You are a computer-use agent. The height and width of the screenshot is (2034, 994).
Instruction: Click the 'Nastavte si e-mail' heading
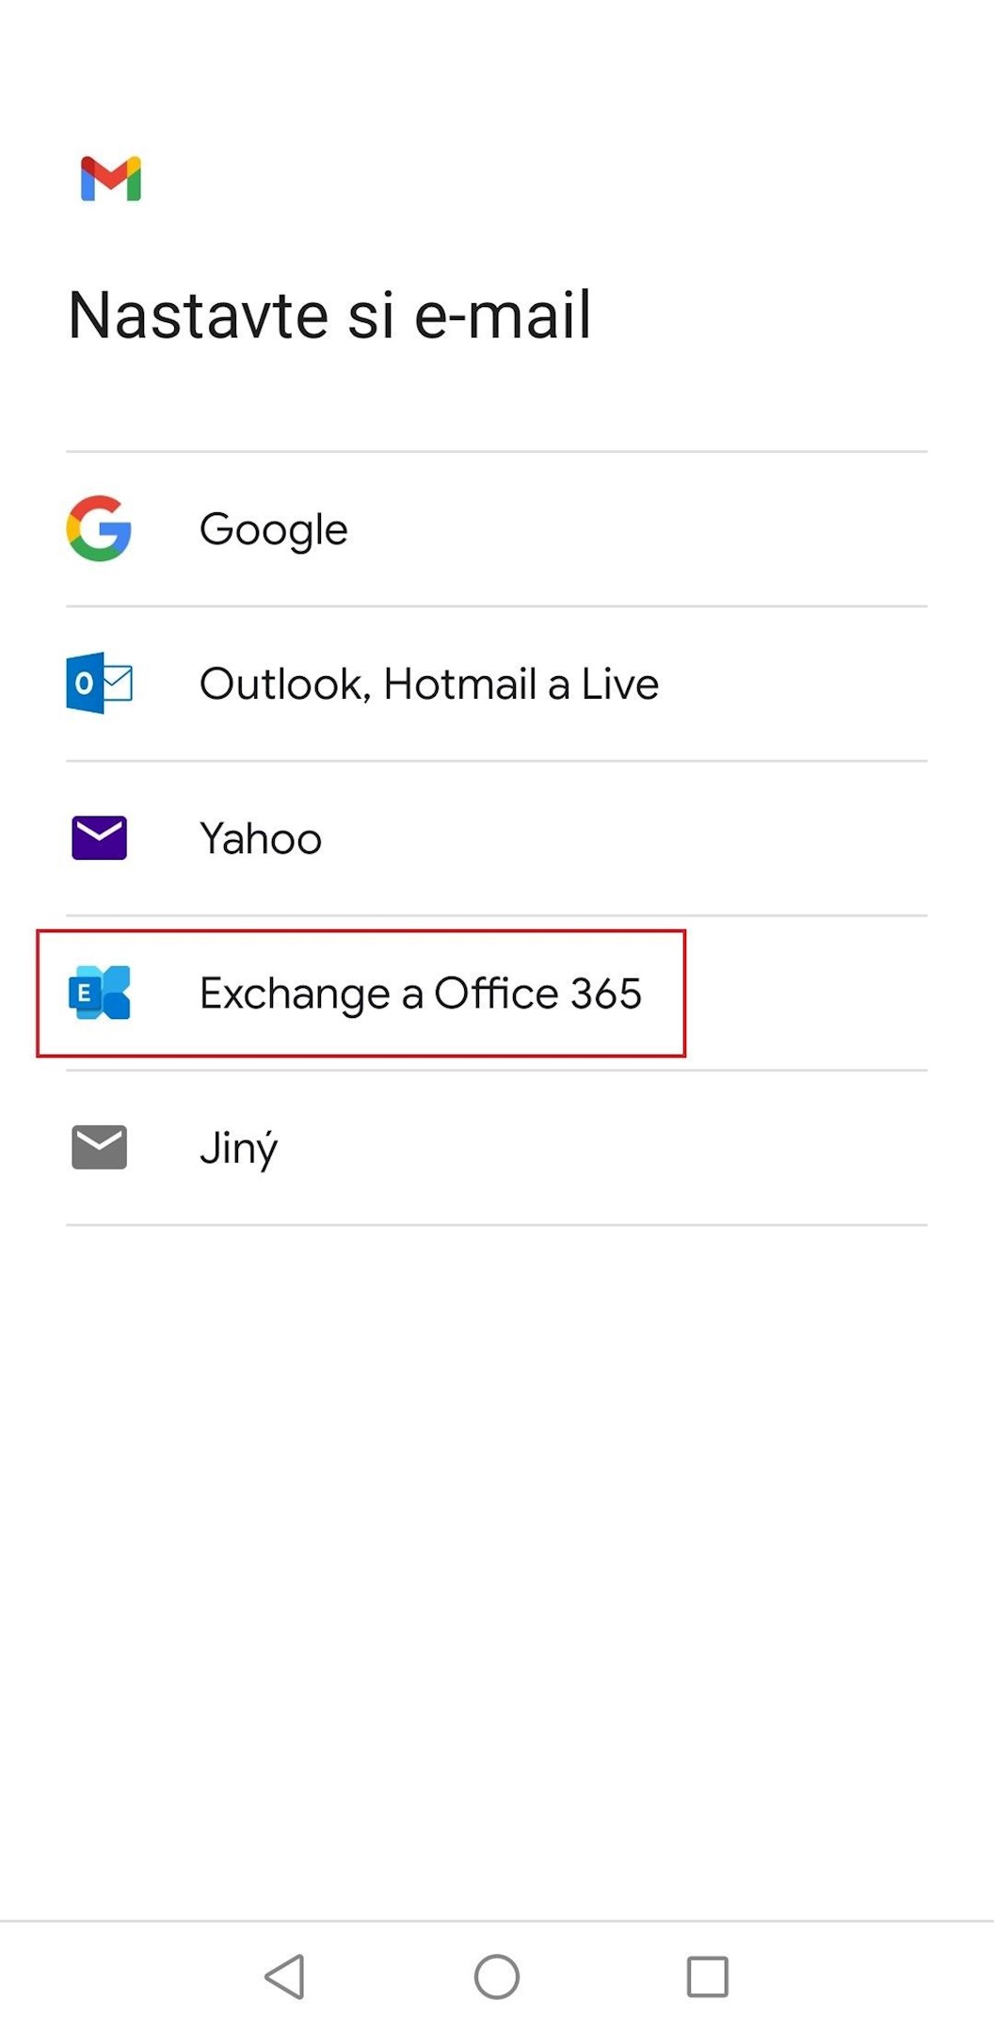pyautogui.click(x=329, y=315)
